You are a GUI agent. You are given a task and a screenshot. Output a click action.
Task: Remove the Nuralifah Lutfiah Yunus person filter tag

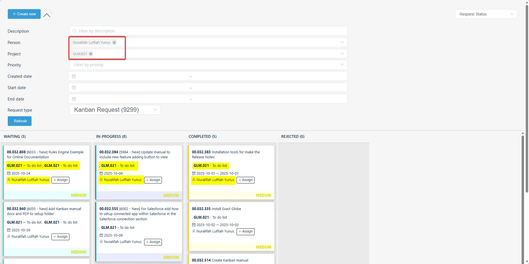tap(114, 42)
